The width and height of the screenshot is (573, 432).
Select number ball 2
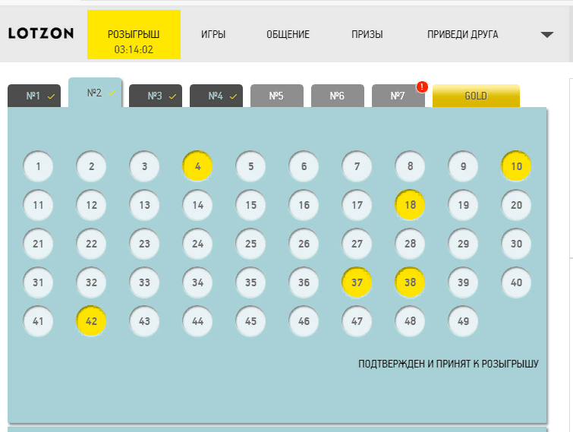click(x=91, y=166)
